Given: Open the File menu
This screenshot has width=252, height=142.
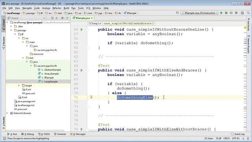Looking at the screenshot, I should pyautogui.click(x=4, y=8).
